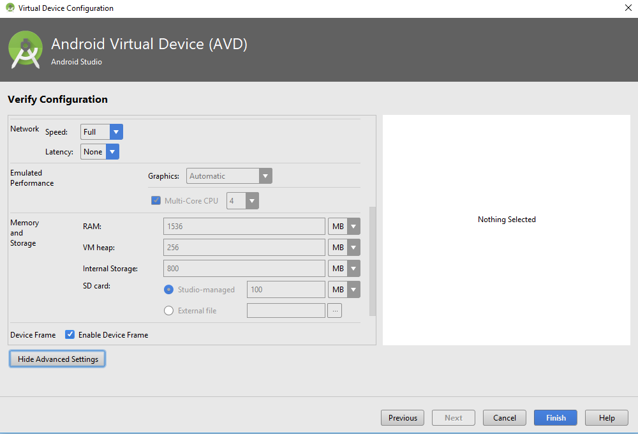This screenshot has height=434, width=638.
Task: Open the Multi-Core CPU count dropdown
Action: click(x=242, y=200)
